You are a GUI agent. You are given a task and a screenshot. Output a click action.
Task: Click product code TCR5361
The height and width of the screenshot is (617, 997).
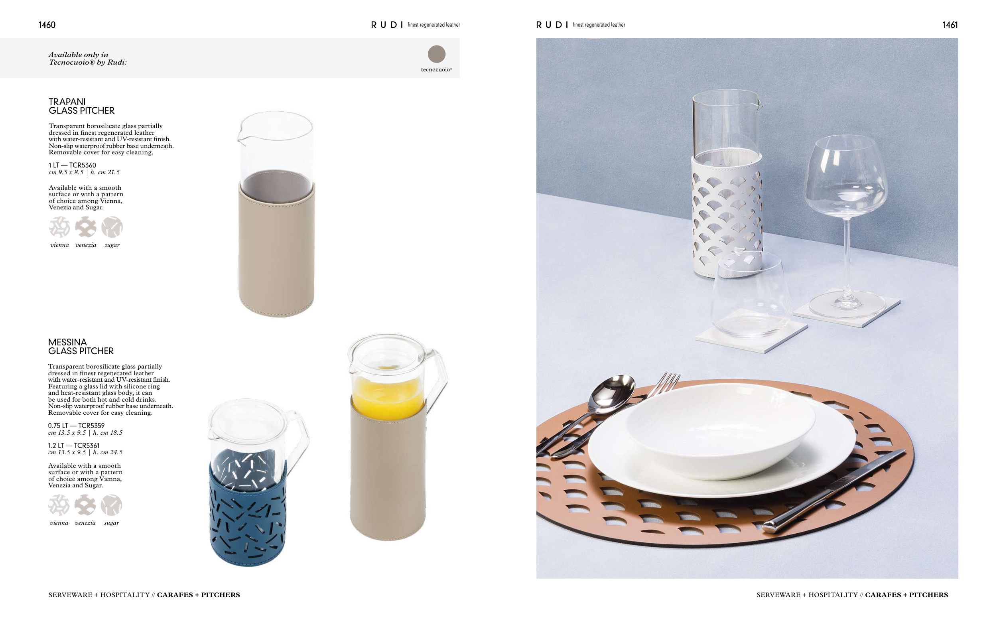pos(87,446)
